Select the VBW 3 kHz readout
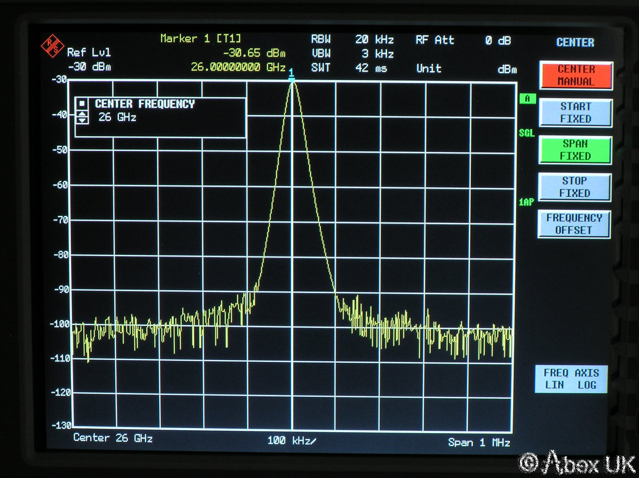639x478 pixels. point(352,54)
